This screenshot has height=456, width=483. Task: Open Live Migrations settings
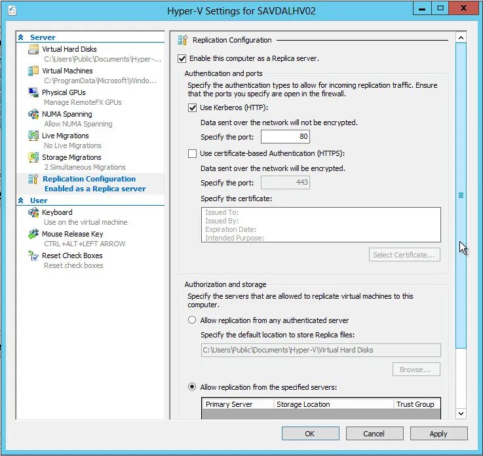[x=66, y=136]
